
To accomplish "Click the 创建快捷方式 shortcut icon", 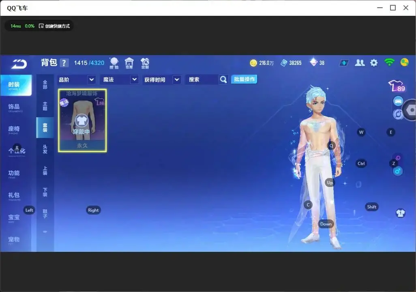I will point(41,26).
